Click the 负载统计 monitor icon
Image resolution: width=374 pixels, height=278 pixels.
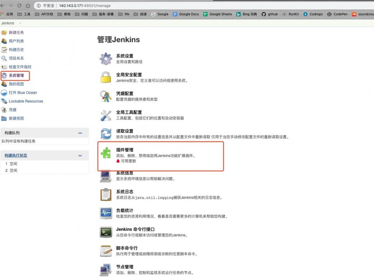pyautogui.click(x=106, y=213)
